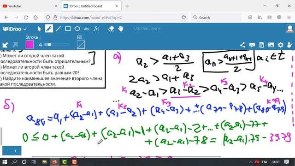
Task: Open File Explorer from taskbar
Action: tap(44, 162)
